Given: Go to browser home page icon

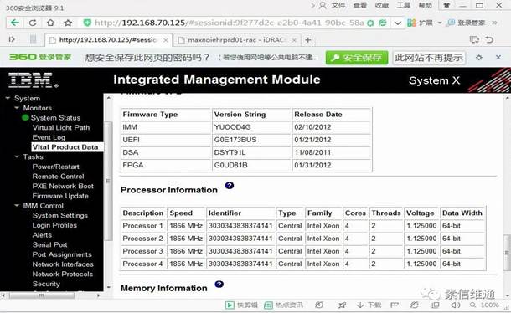Looking at the screenshot, I should 50,23.
